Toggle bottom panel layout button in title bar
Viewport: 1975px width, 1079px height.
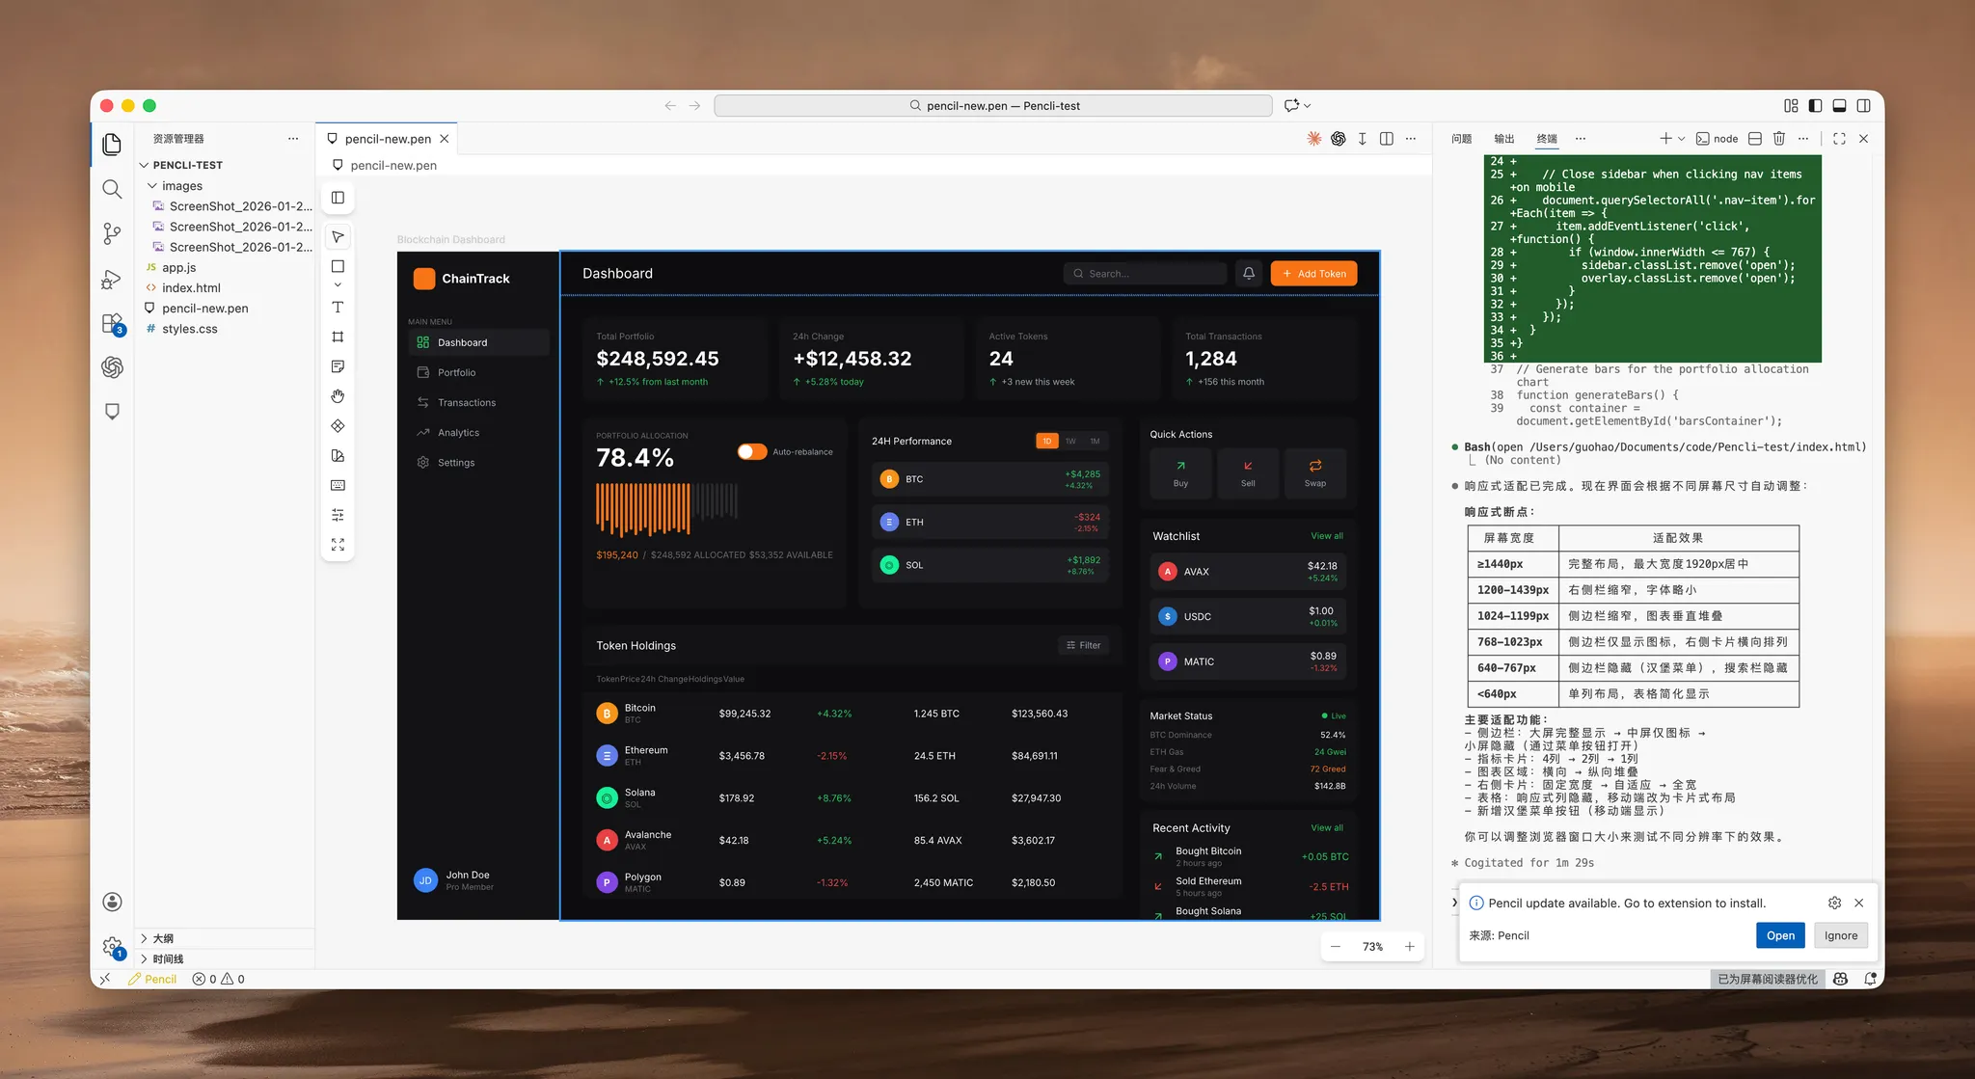(1839, 106)
